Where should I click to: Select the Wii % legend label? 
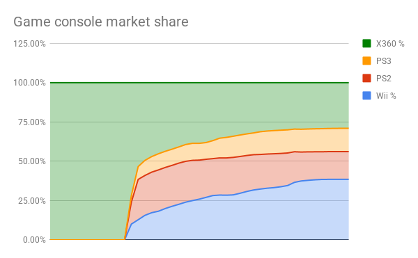point(386,96)
